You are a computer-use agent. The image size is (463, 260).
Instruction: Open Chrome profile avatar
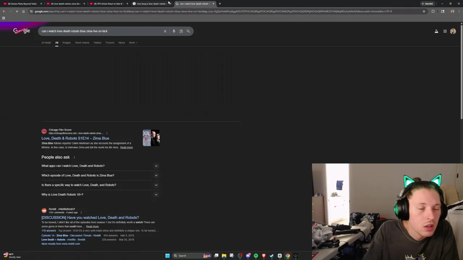pos(452,11)
